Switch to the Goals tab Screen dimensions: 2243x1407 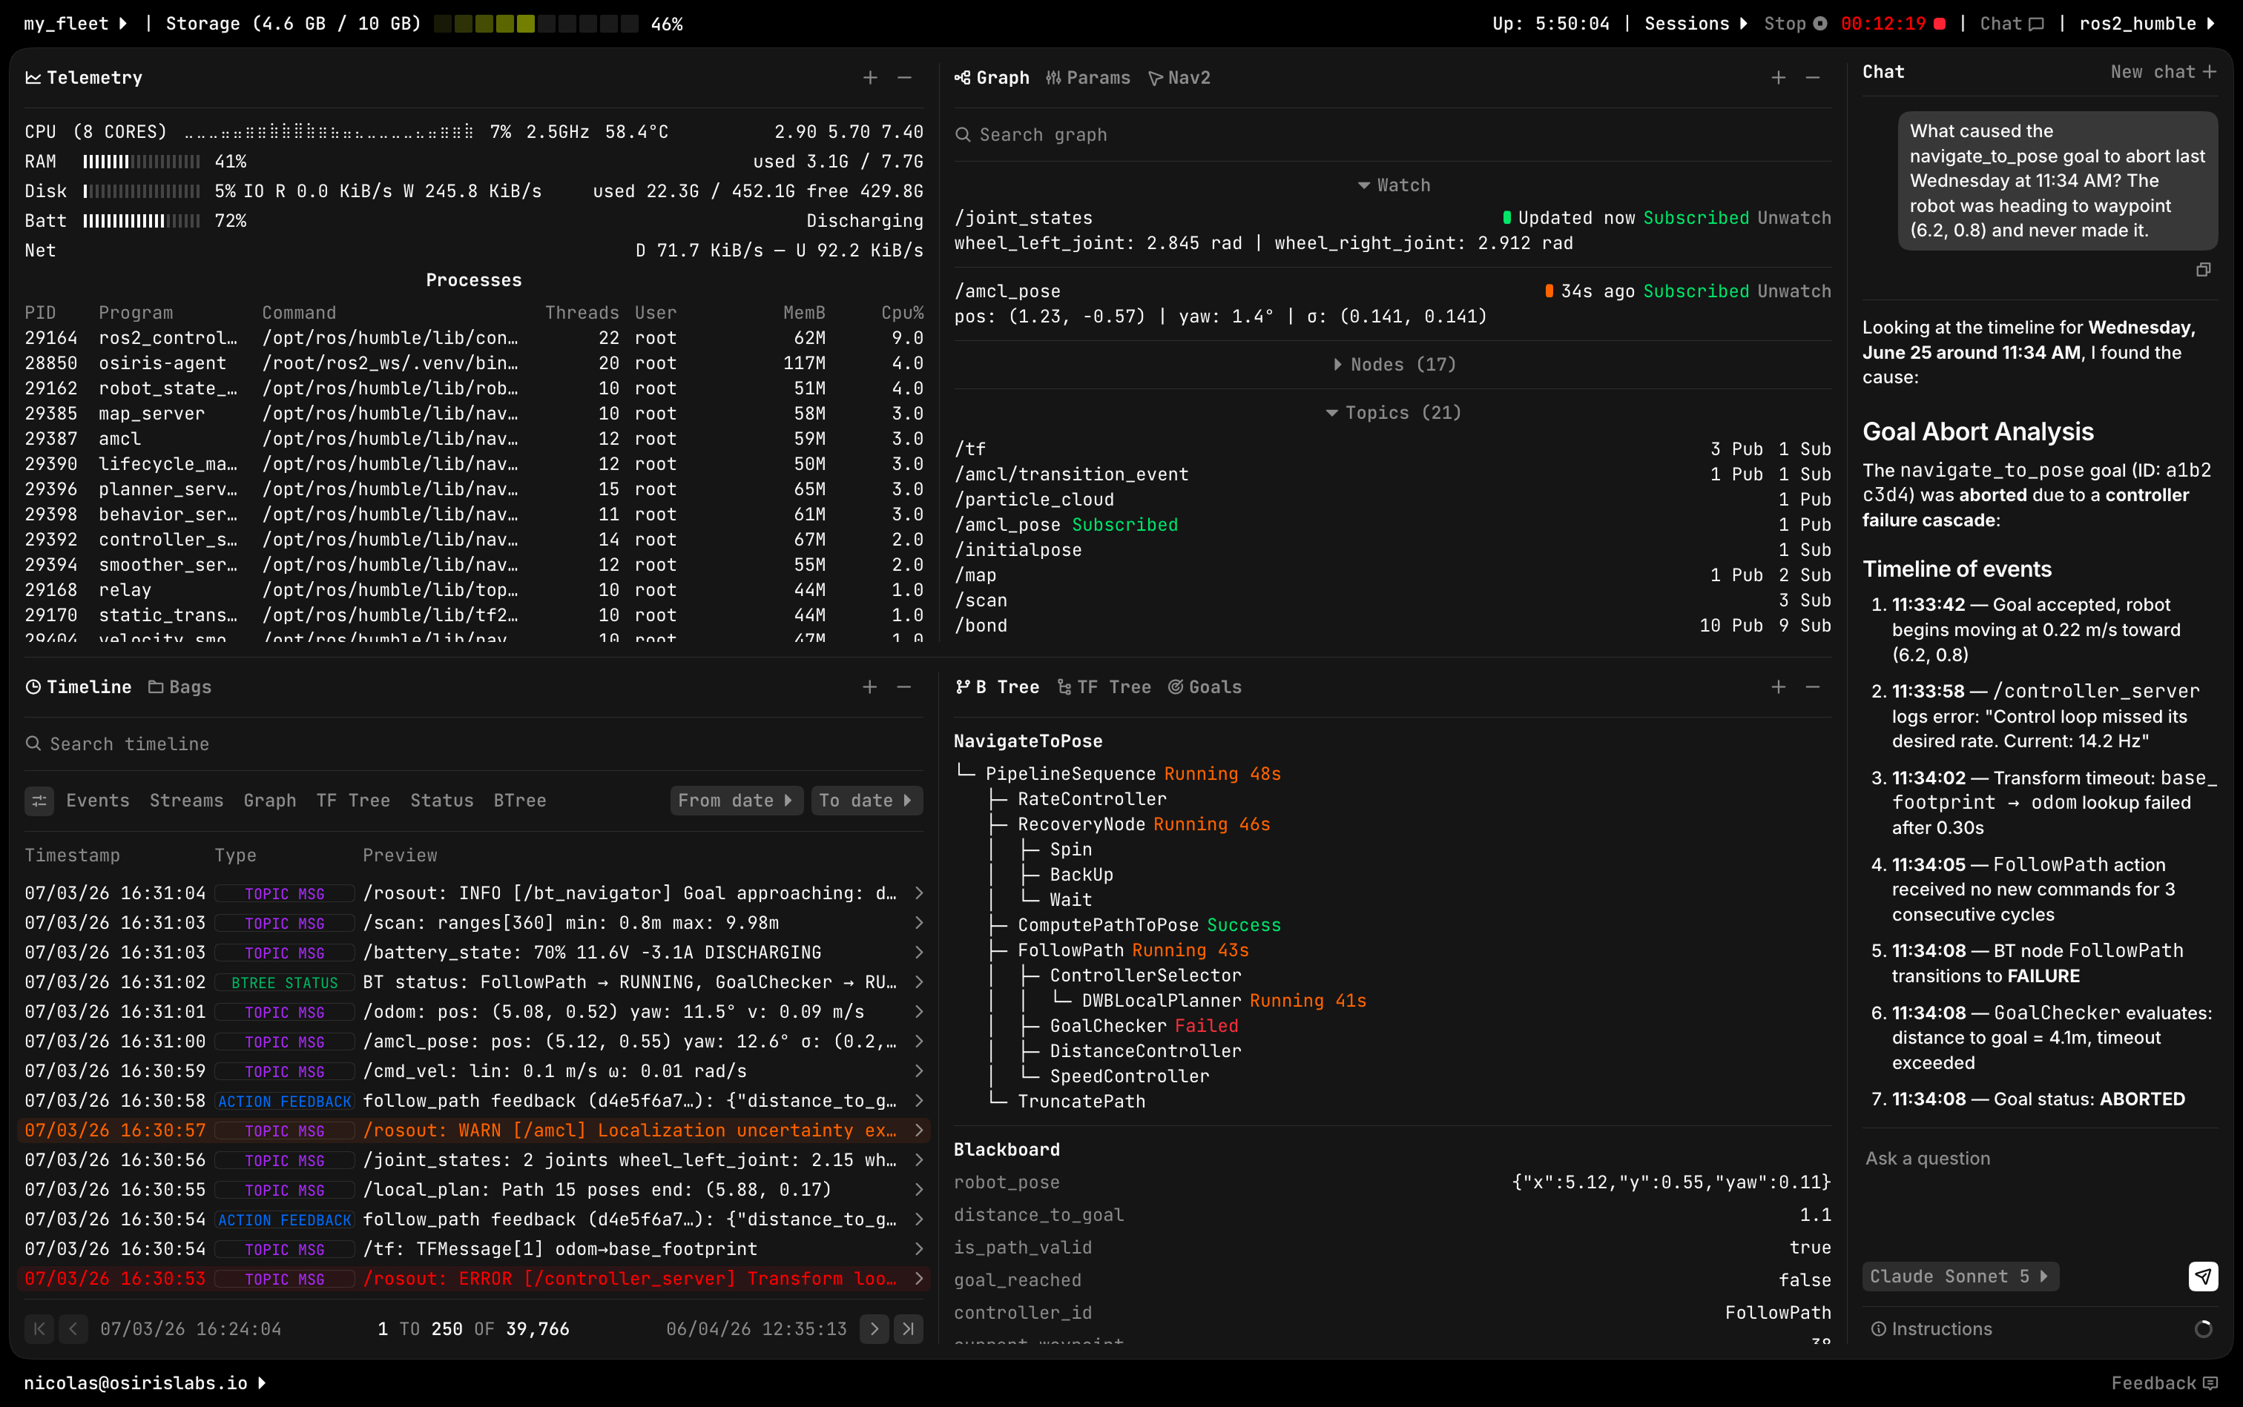point(1205,686)
